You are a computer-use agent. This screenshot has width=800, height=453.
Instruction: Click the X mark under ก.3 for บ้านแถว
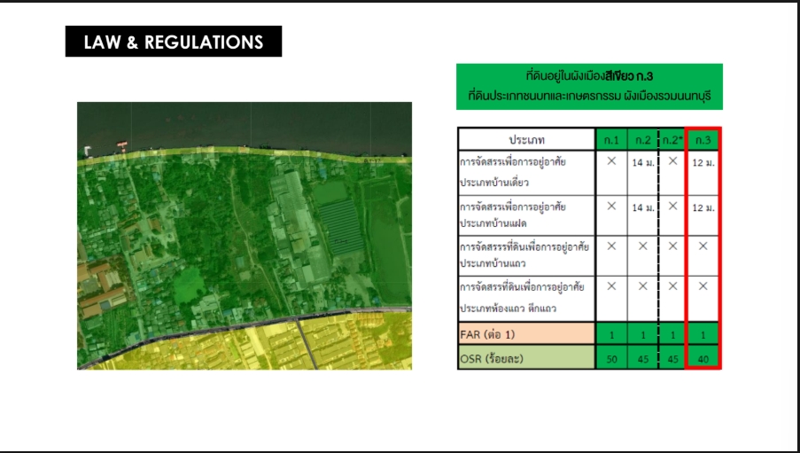pos(703,246)
